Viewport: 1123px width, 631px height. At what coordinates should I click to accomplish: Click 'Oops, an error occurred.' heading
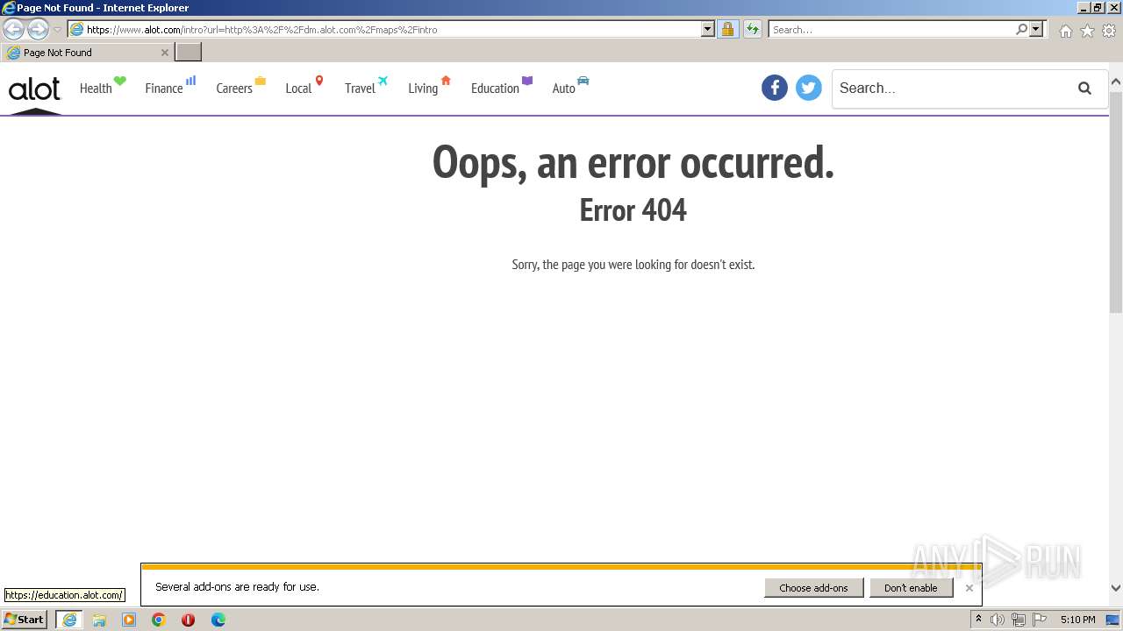633,163
